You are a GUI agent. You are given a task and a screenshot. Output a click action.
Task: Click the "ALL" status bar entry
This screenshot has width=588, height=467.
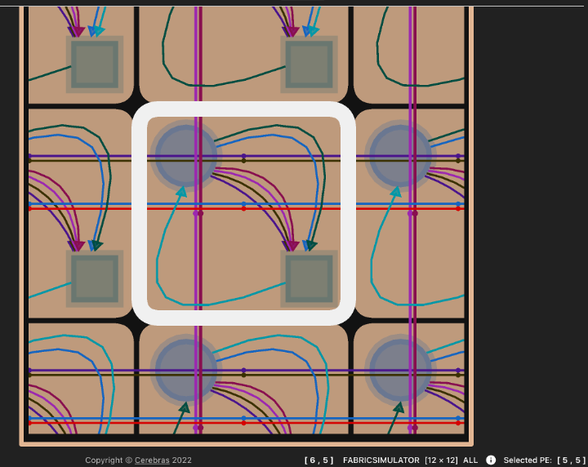[x=470, y=460]
